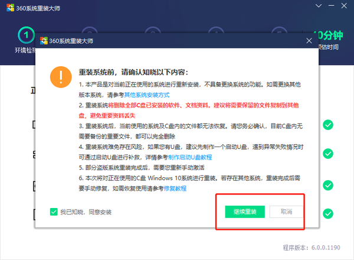The image size is (354, 260).
Task: Open the main window dropdown menu arrow
Action: click(319, 6)
